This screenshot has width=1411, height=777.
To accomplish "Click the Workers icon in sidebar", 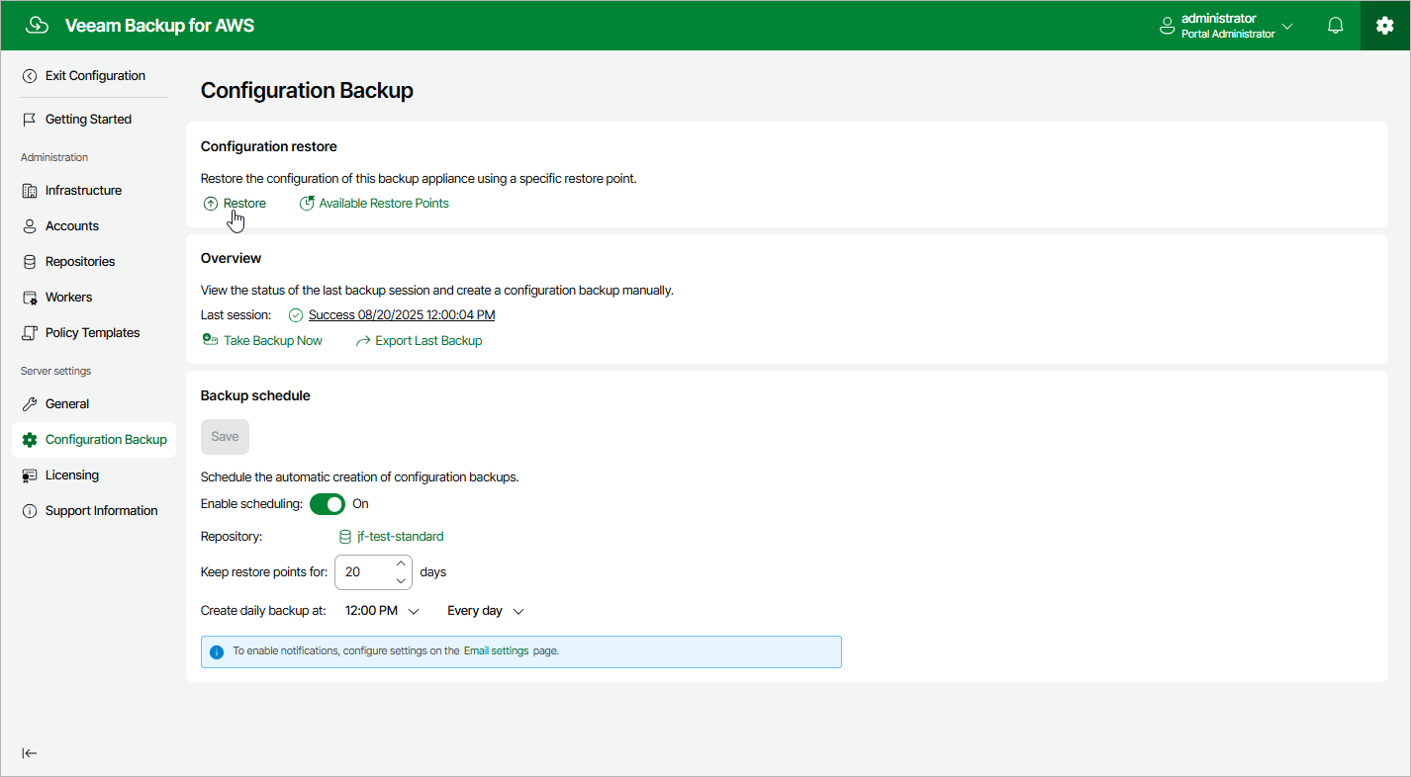I will [30, 298].
